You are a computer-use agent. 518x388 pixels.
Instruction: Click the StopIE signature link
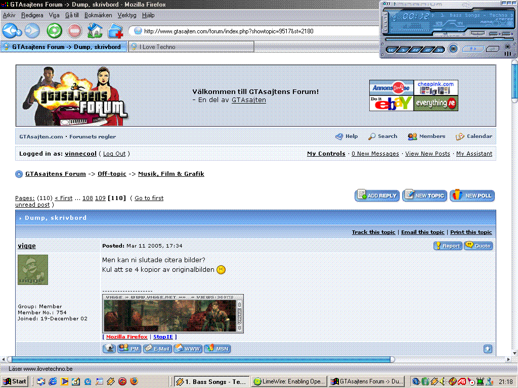point(163,337)
